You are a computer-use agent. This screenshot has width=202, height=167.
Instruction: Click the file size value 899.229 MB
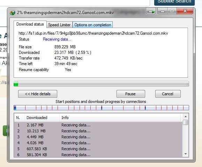[x=65, y=47]
